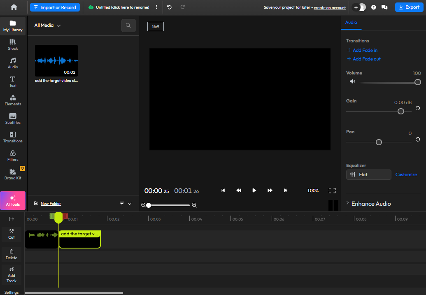Open the Transitions panel
The width and height of the screenshot is (426, 295).
(12, 137)
